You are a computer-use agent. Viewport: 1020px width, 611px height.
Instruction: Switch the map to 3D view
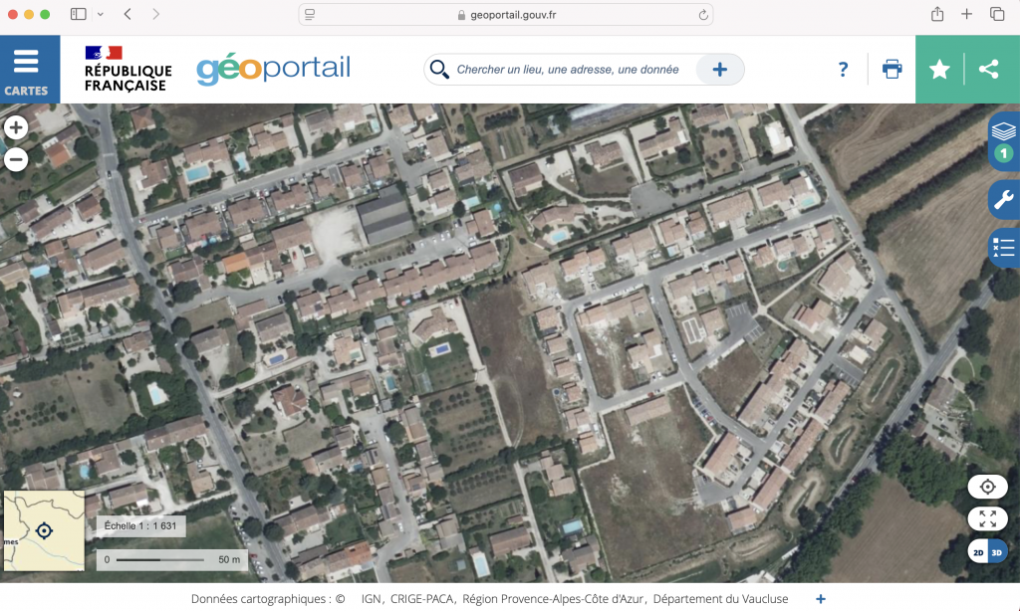point(997,552)
